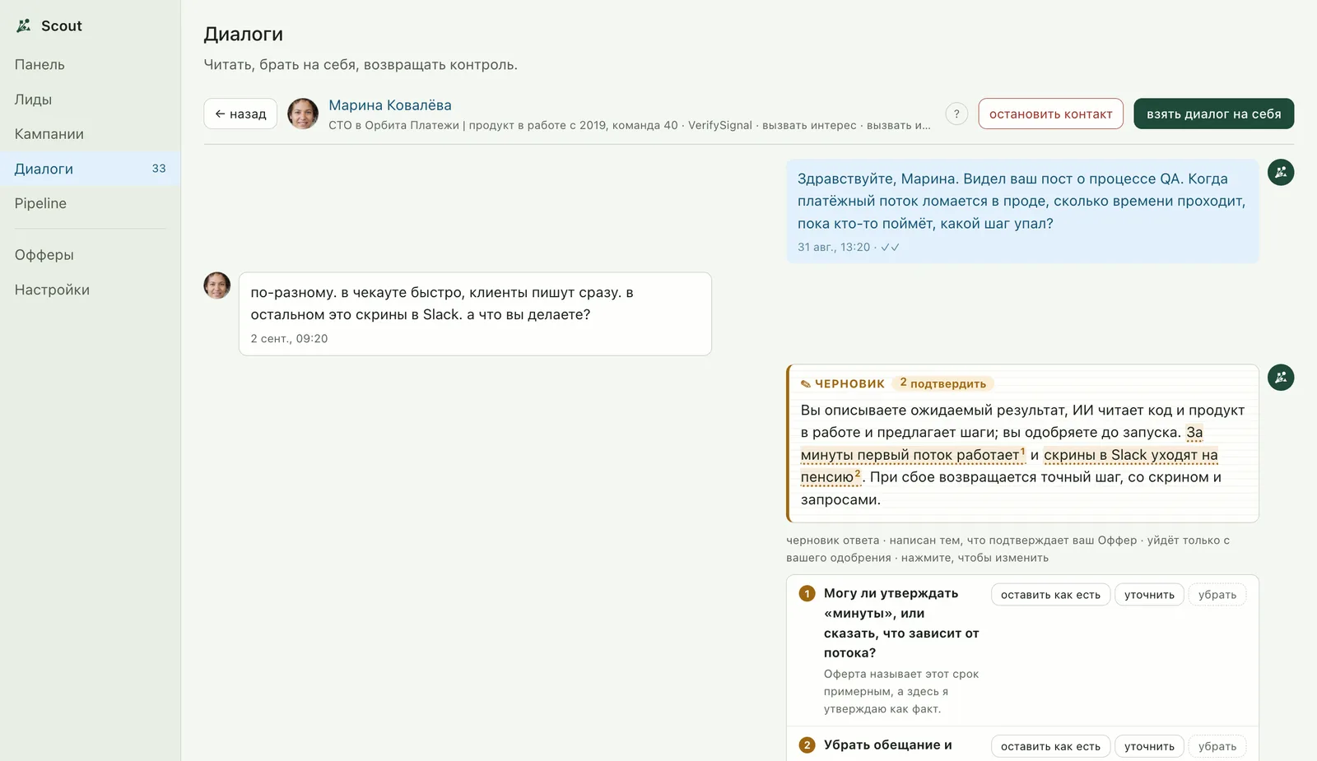This screenshot has width=1317, height=761.
Task: Click взять диалог на себя button
Action: tap(1214, 114)
